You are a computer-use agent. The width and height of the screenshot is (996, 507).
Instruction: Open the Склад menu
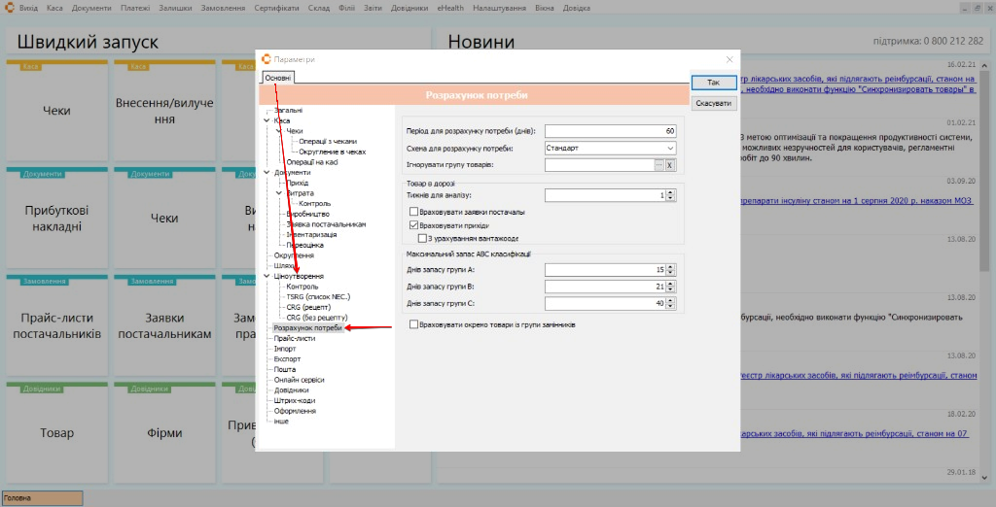click(x=319, y=8)
